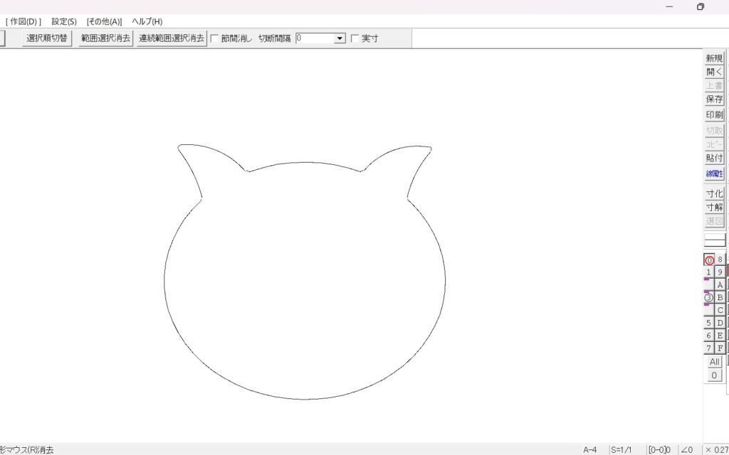Paste with the 貼付 button
Image resolution: width=729 pixels, height=455 pixels.
click(714, 159)
